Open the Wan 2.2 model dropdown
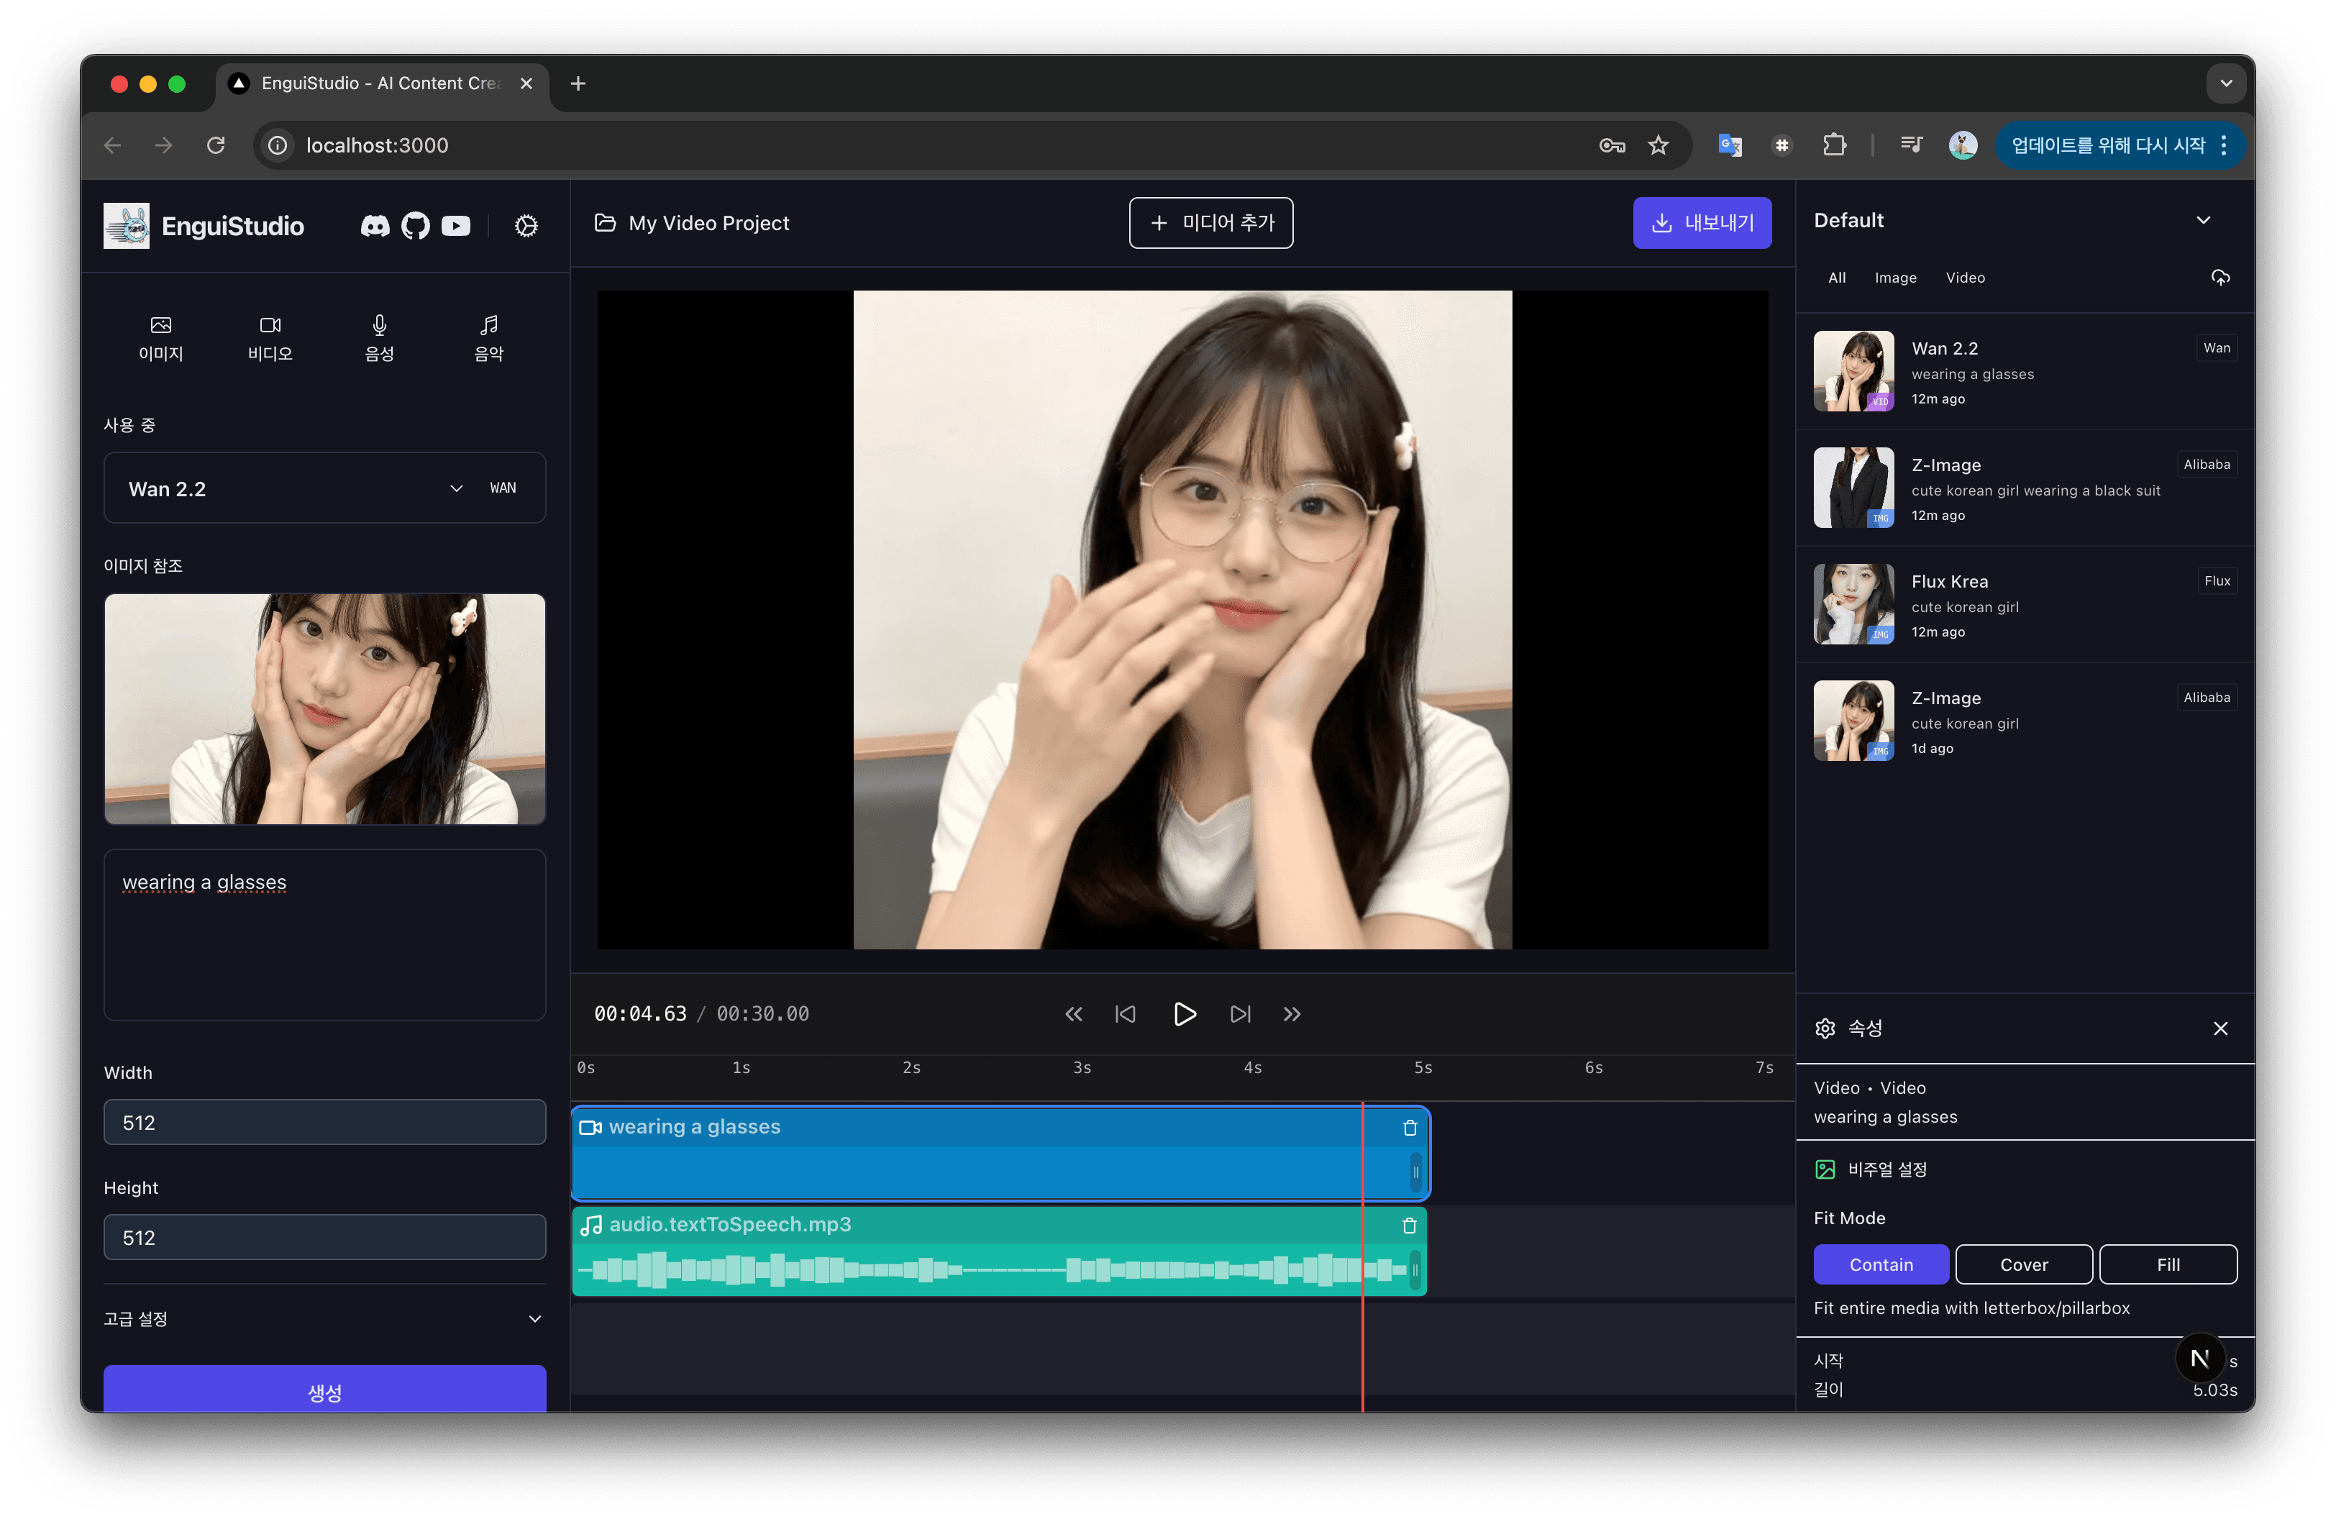Viewport: 2336px width, 1519px height. (455, 488)
